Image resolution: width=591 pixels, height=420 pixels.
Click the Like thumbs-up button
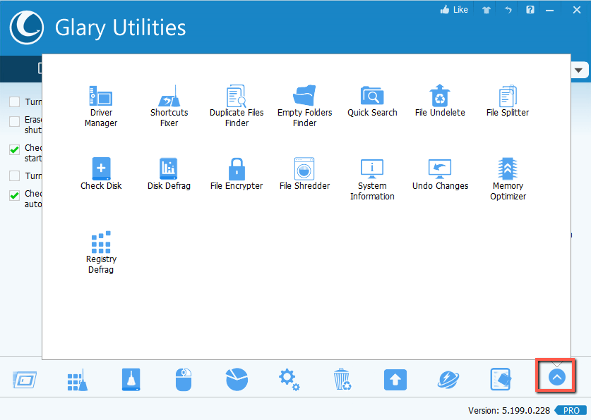point(454,10)
